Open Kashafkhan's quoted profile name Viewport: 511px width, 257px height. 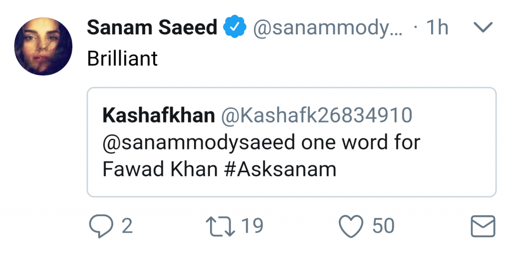pos(159,115)
